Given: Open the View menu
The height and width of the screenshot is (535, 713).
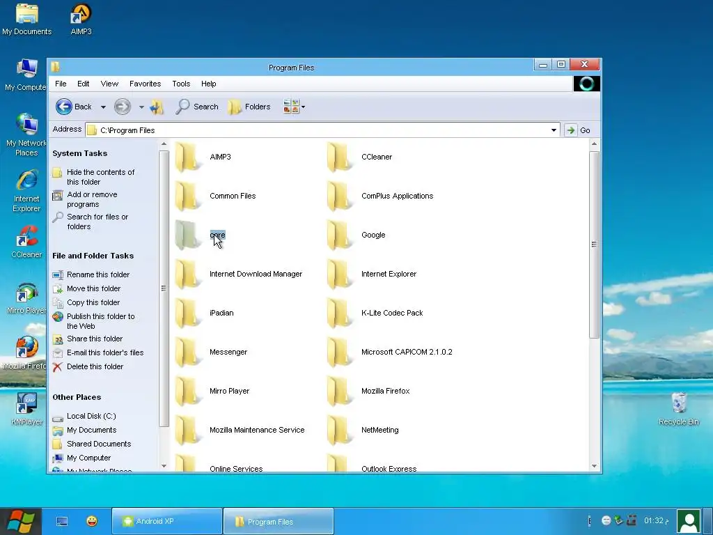Looking at the screenshot, I should 109,84.
